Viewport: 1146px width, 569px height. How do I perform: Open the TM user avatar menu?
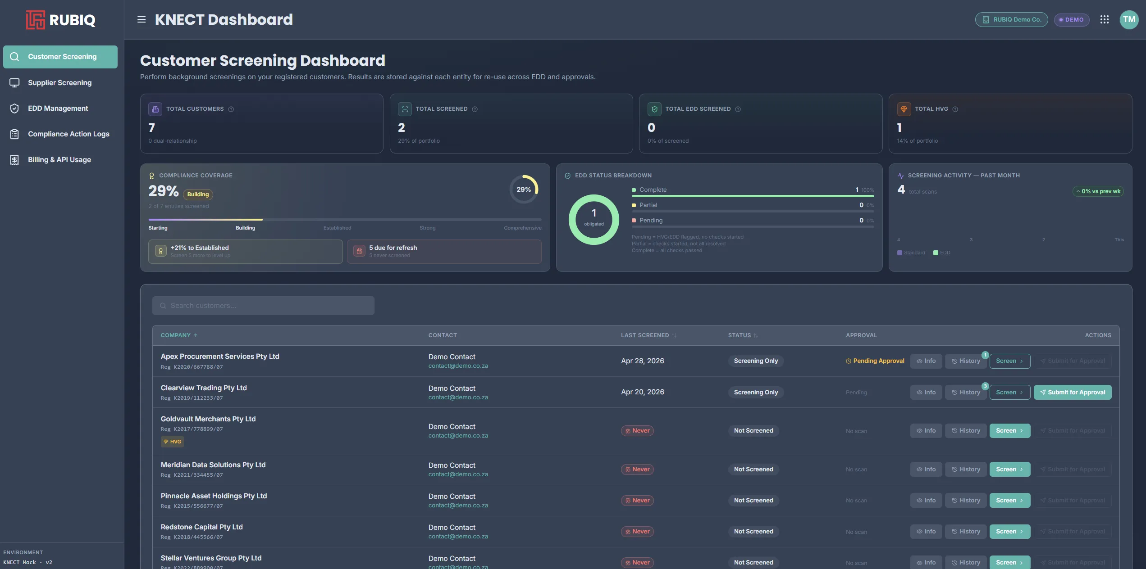tap(1129, 19)
